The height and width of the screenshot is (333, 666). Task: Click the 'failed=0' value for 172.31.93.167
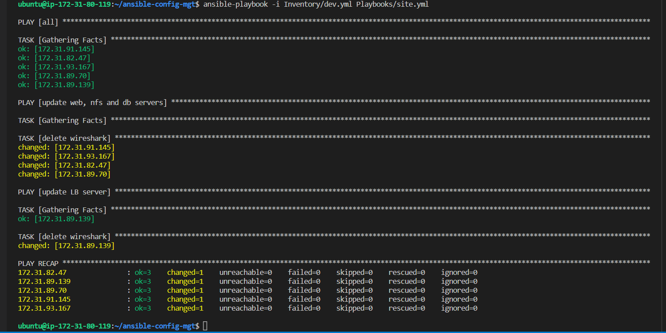(x=304, y=308)
